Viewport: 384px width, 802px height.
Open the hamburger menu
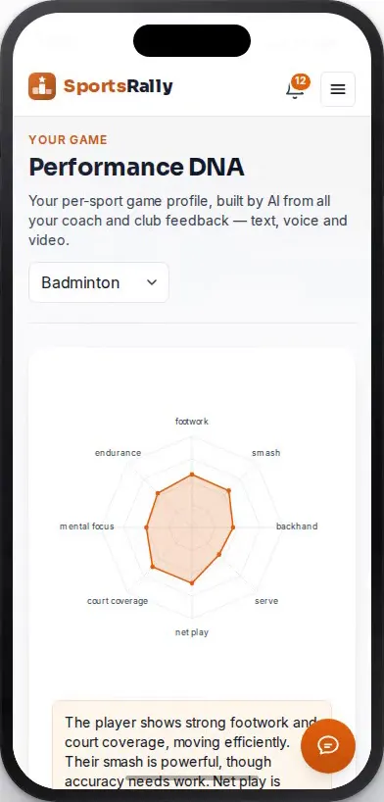coord(338,89)
